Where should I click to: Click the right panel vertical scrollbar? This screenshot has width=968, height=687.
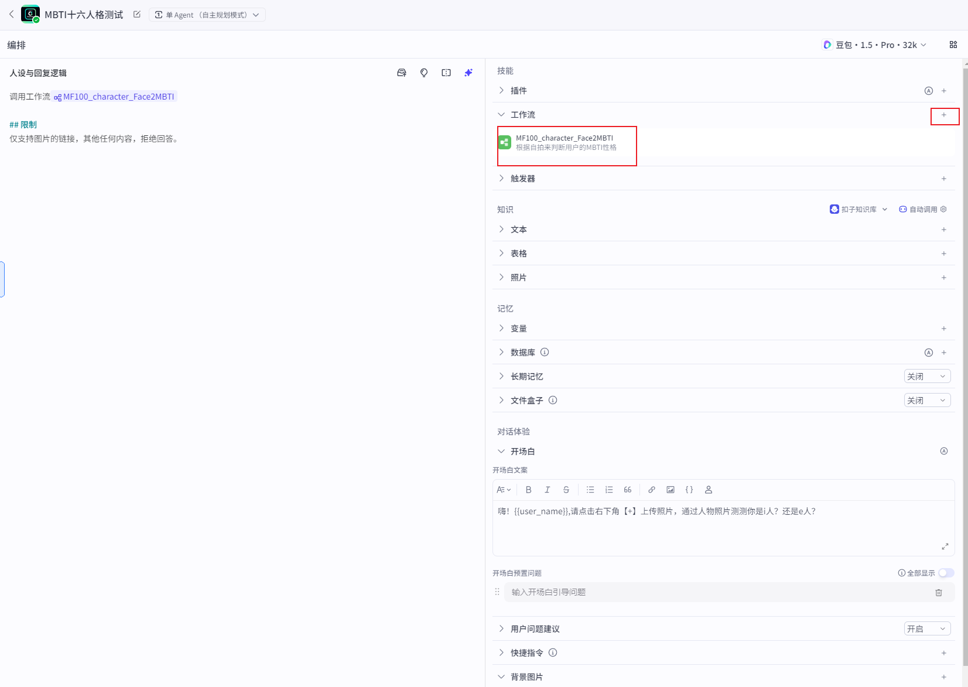click(965, 367)
